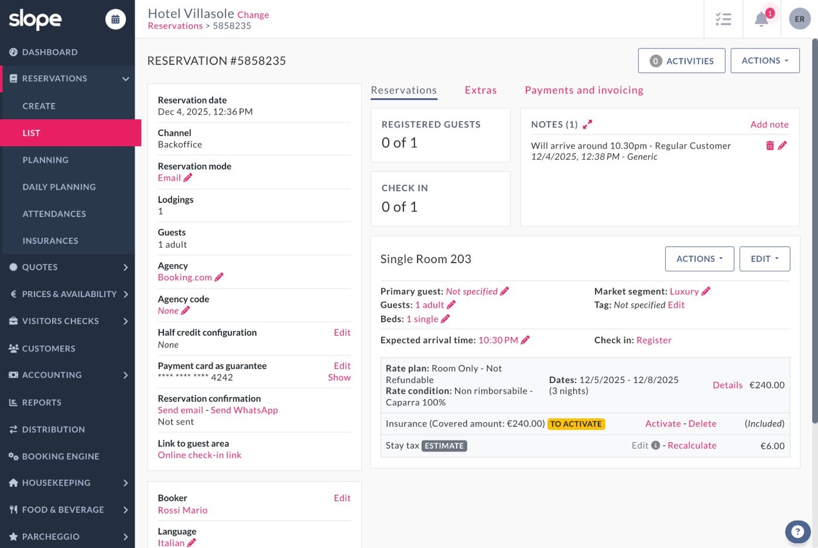
Task: Click the notifications bell icon
Action: (x=761, y=19)
